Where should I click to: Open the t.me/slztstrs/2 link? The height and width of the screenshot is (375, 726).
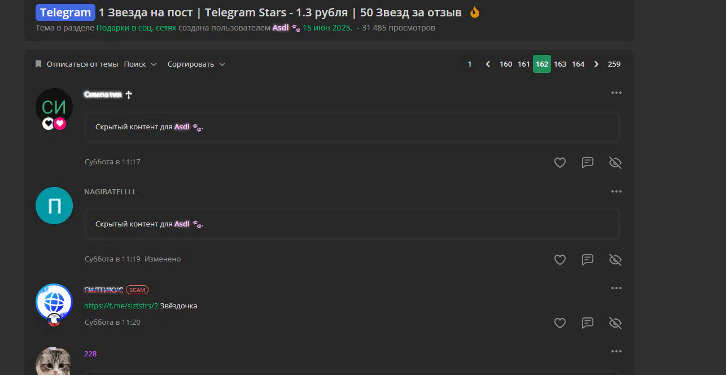pos(121,306)
